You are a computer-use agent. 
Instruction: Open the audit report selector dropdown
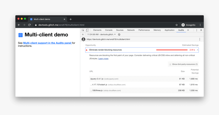point(101,34)
